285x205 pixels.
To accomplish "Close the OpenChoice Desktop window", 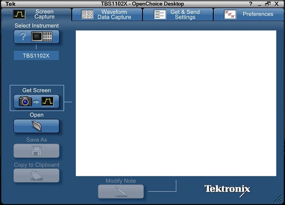I will 276,4.
